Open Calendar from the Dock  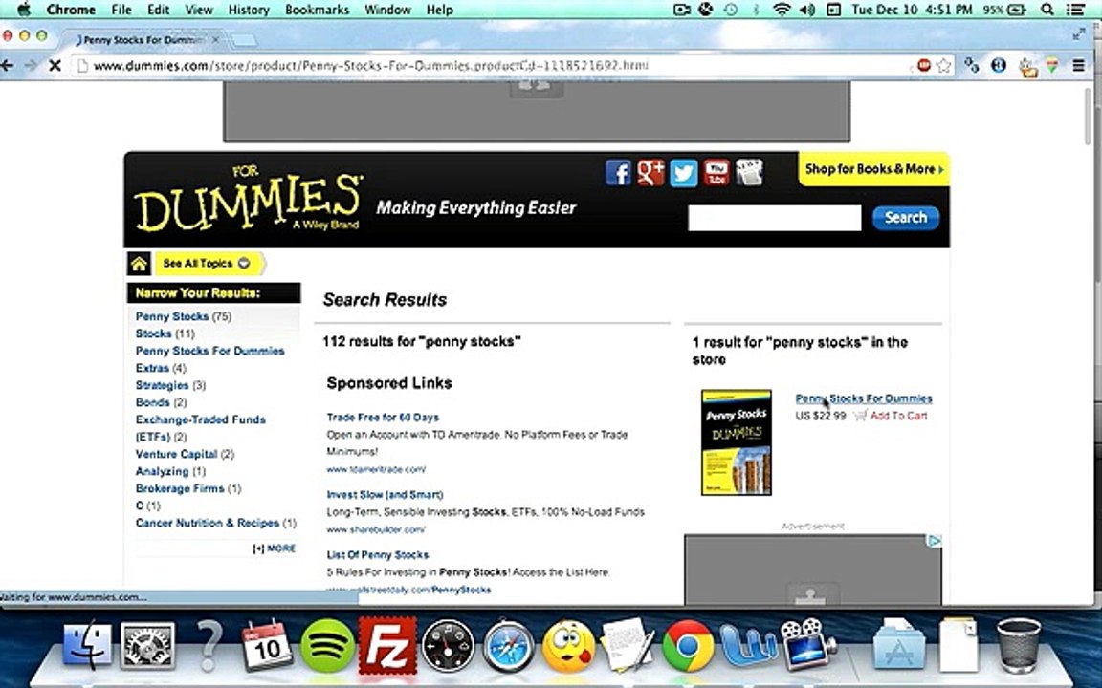[x=267, y=644]
